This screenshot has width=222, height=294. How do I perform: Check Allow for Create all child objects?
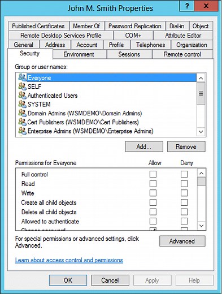pos(153,202)
